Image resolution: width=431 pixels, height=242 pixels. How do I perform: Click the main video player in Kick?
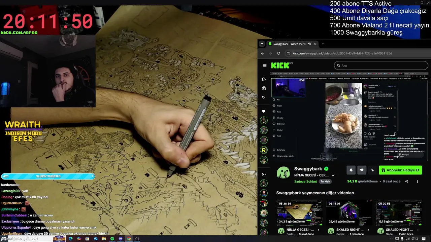click(349, 117)
